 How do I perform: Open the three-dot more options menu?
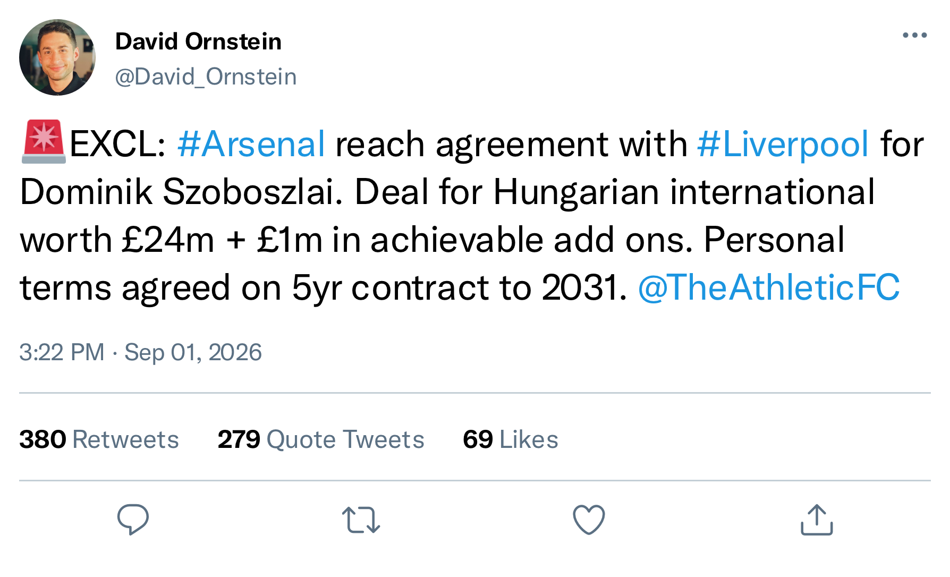tap(914, 36)
